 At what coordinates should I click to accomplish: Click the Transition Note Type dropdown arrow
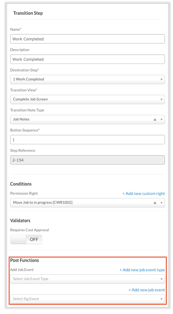pyautogui.click(x=161, y=119)
